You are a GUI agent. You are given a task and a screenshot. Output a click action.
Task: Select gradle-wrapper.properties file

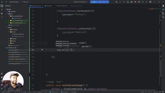[18, 59]
